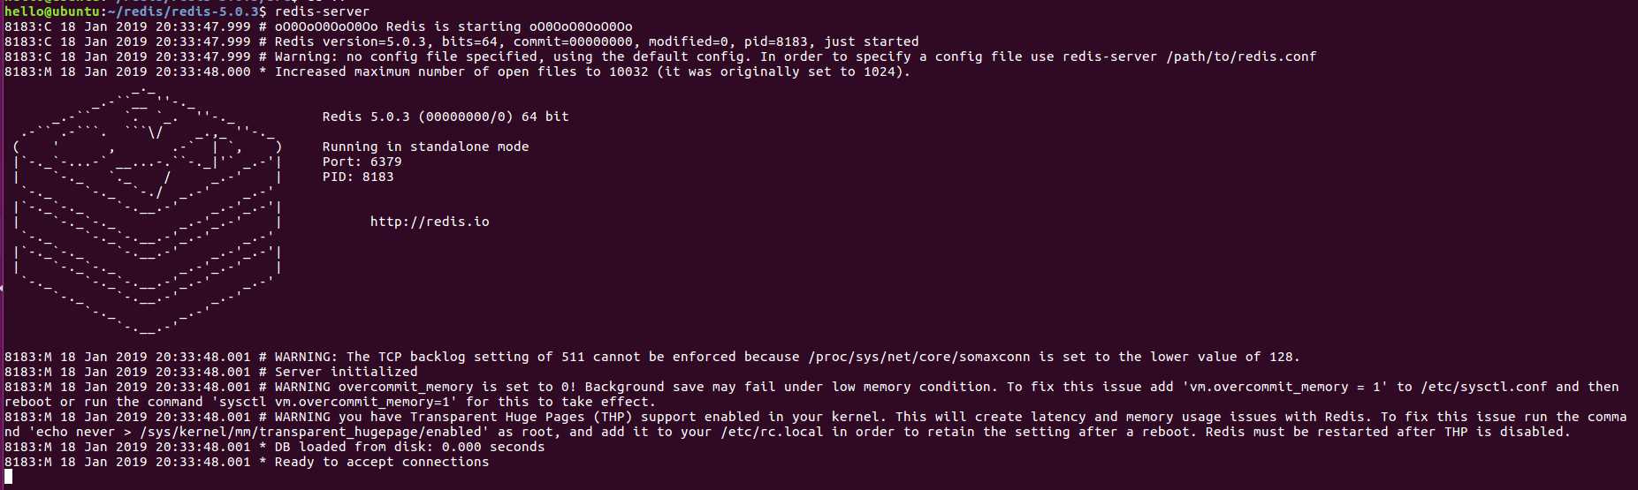This screenshot has width=1638, height=490.
Task: Click the /proc/sys/net/core/somaxconn path
Action: pos(919,357)
